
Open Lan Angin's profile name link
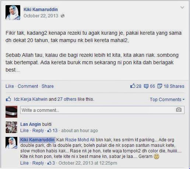(31, 124)
